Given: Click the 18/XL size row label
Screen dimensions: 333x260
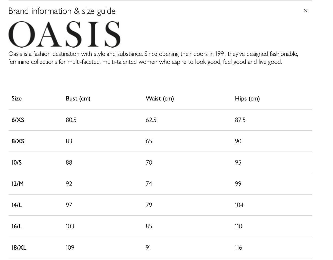Looking at the screenshot, I should pyautogui.click(x=19, y=248).
